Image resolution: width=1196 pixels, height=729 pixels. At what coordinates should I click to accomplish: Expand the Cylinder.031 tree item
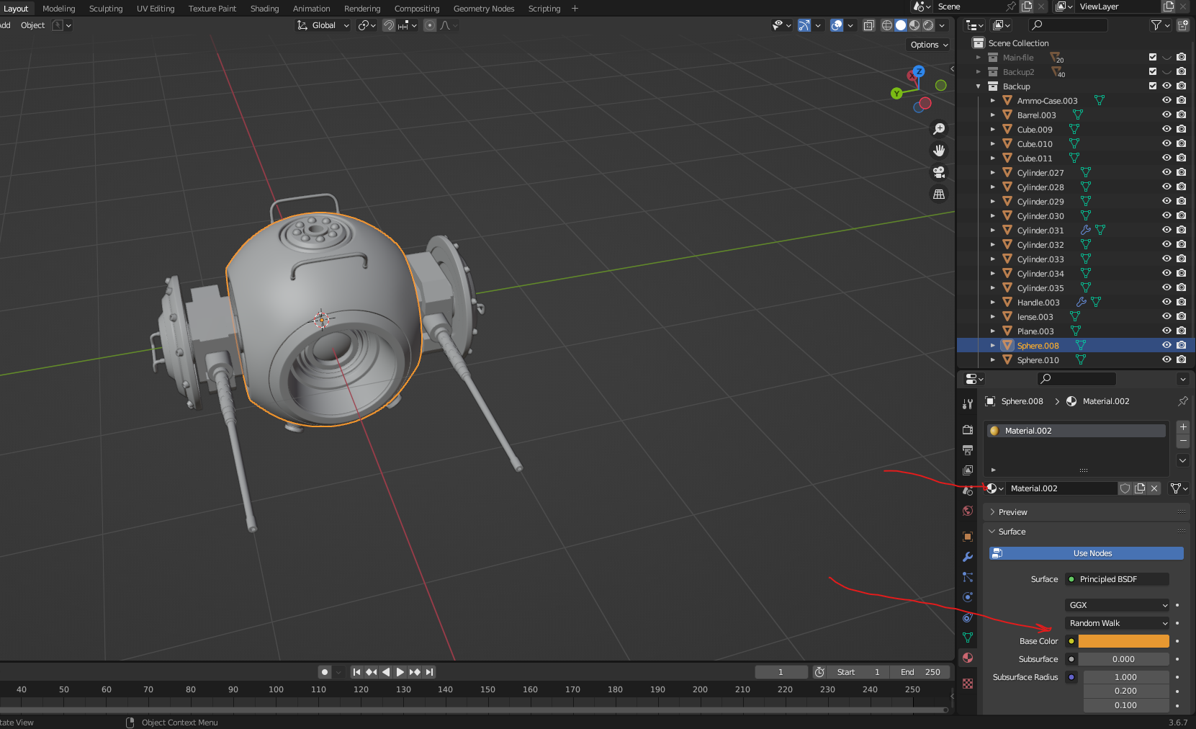click(x=993, y=231)
